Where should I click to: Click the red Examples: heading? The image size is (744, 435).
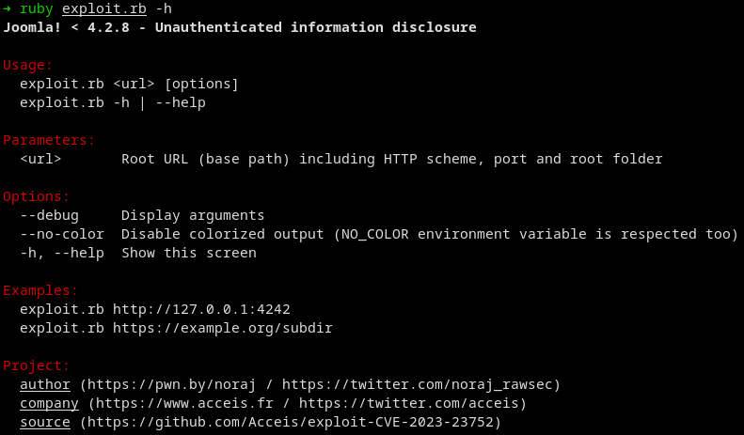click(x=40, y=290)
